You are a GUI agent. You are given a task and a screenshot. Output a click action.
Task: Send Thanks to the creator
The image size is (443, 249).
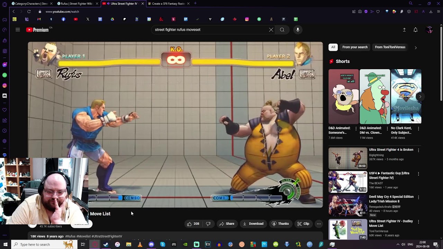(280, 224)
